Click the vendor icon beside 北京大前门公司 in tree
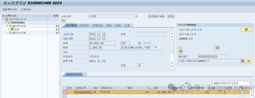The width and height of the screenshot is (255, 98). [x=7, y=19]
